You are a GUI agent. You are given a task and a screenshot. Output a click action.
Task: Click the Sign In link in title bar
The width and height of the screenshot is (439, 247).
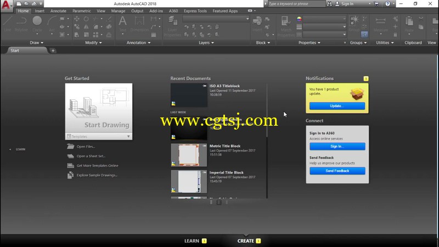click(347, 4)
